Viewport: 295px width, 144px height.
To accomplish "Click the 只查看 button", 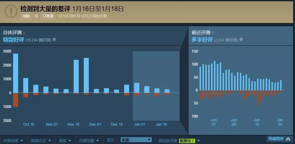I will pos(48,16).
